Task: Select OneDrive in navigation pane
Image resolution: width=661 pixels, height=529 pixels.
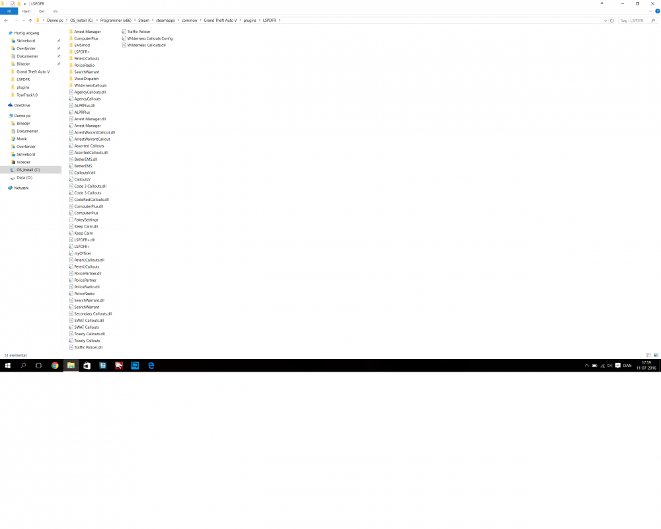Action: (22, 105)
